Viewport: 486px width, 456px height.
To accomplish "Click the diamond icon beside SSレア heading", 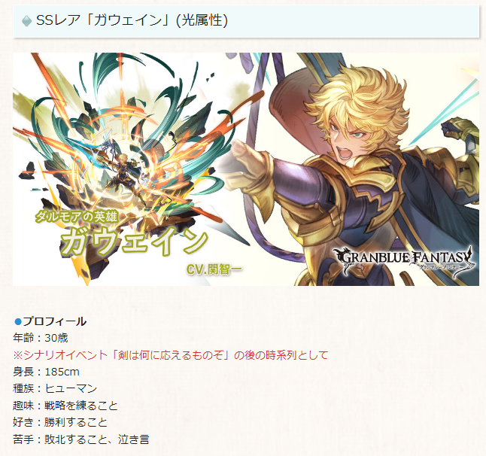I will 27,21.
